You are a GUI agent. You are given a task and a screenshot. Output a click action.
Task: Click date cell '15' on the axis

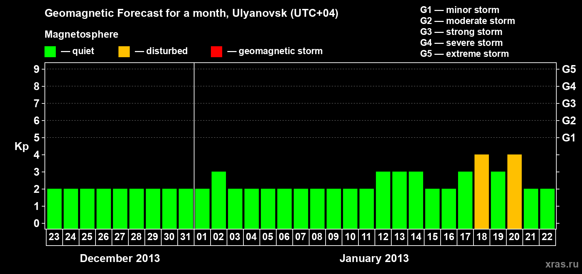click(x=432, y=237)
